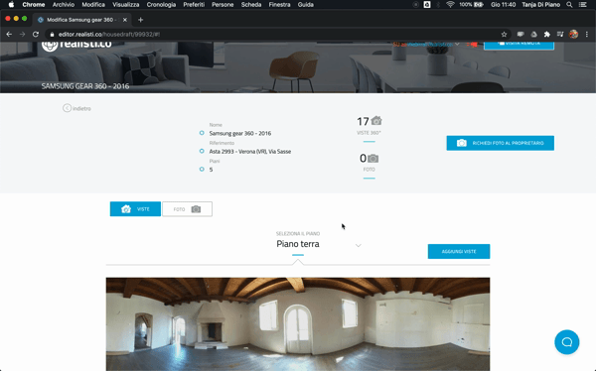Open Chrome three-dot menu
The width and height of the screenshot is (596, 371).
587,34
